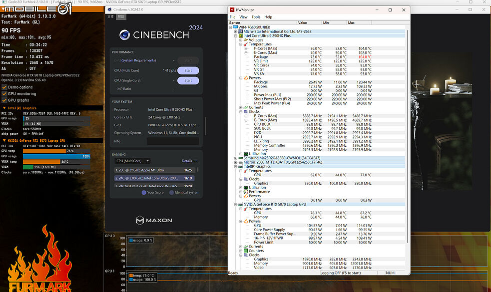Screen dimensions: 491x292
Task: Click the Max column header
Action: pos(359,22)
